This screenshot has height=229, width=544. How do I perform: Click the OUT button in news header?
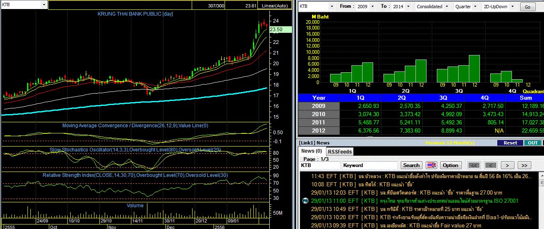pos(533,143)
